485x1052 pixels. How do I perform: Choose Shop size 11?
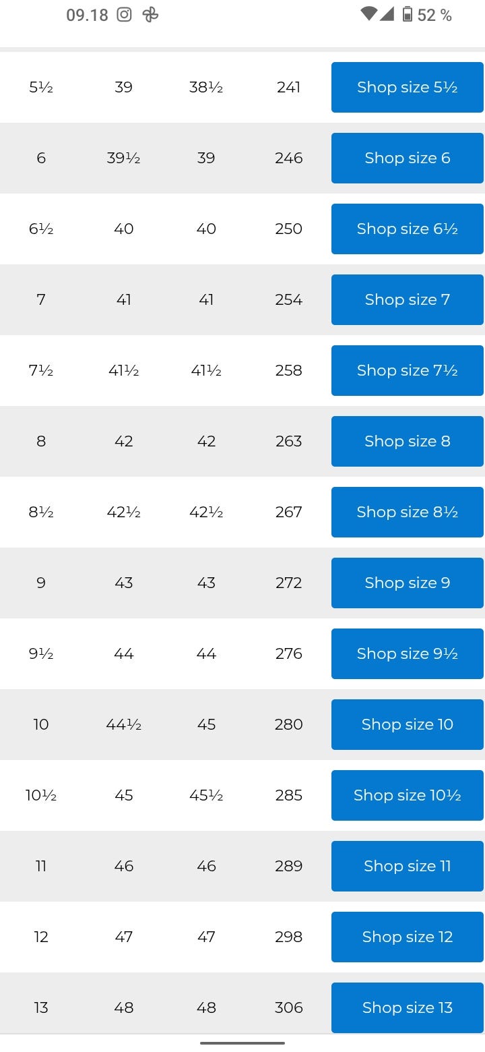point(407,866)
